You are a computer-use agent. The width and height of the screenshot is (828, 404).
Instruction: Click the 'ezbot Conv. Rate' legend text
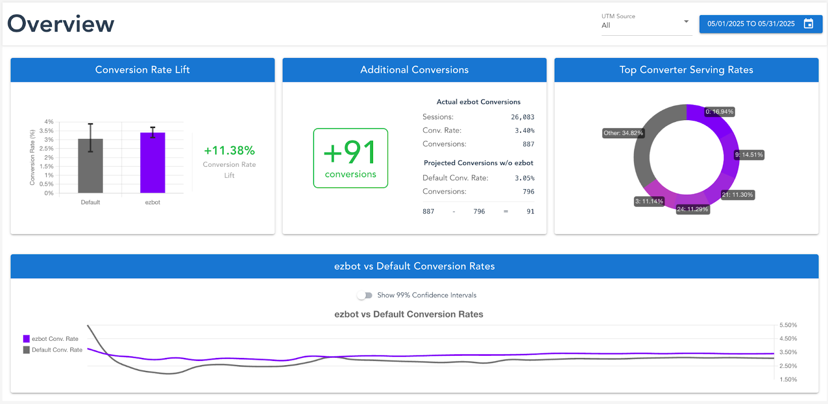pos(55,339)
